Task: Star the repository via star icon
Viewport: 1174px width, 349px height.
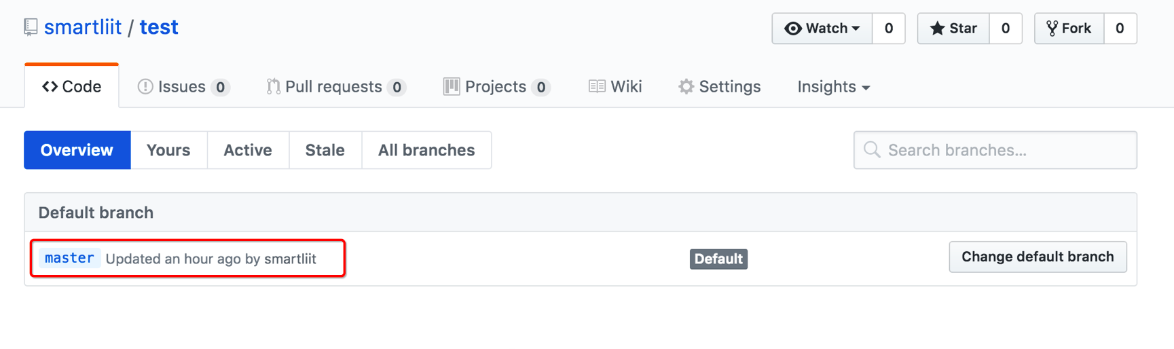Action: pos(937,29)
